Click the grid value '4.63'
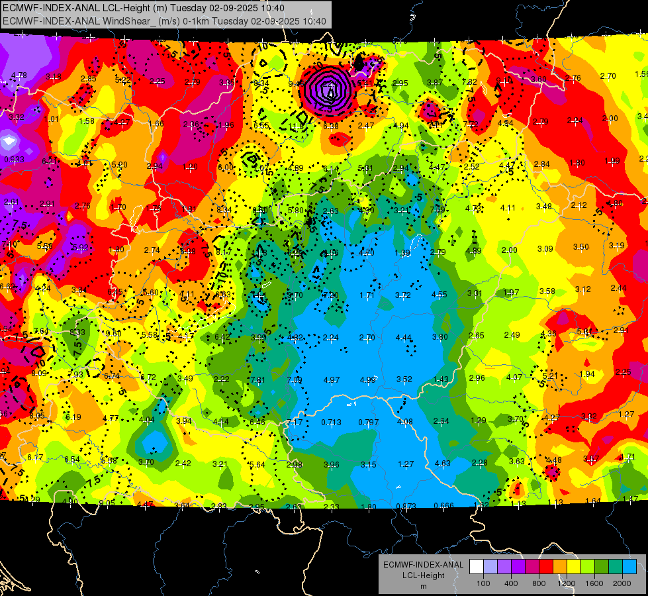This screenshot has height=596, width=648. coord(442,464)
